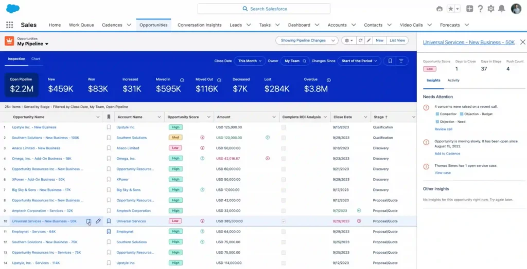This screenshot has width=527, height=269.
Task: Uncheck ROI Analysis checkbox for Universal Services
Action: [284, 221]
